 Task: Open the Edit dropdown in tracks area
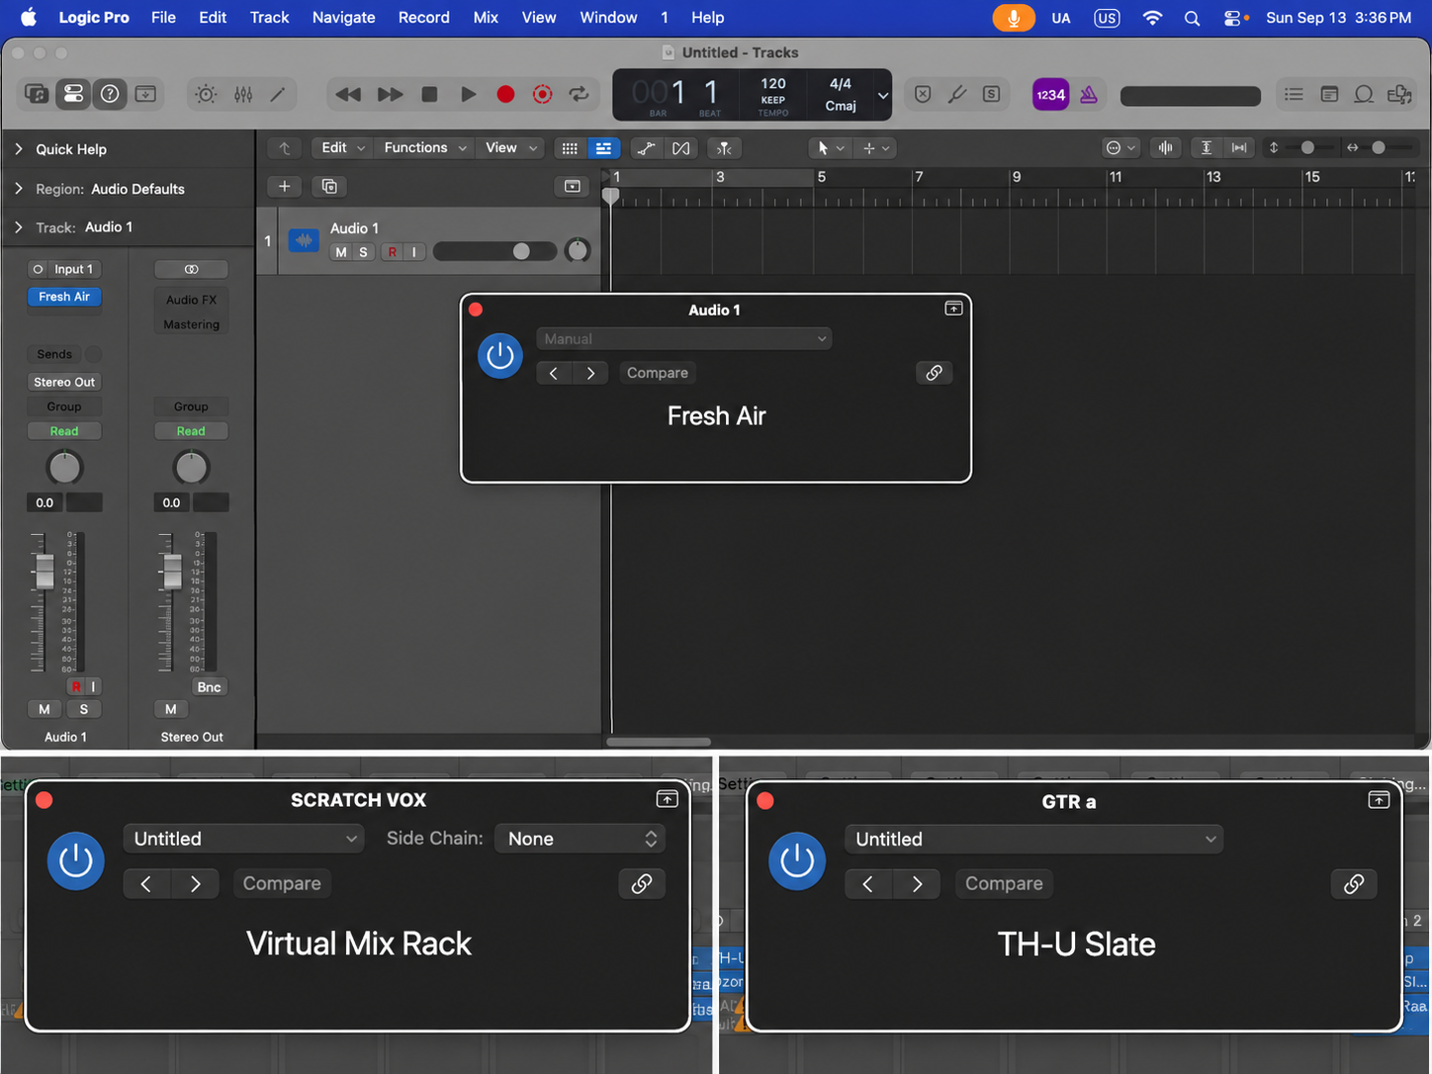click(x=342, y=148)
